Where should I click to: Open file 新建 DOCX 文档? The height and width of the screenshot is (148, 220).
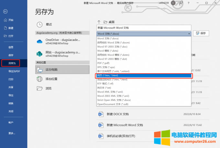point(153,114)
